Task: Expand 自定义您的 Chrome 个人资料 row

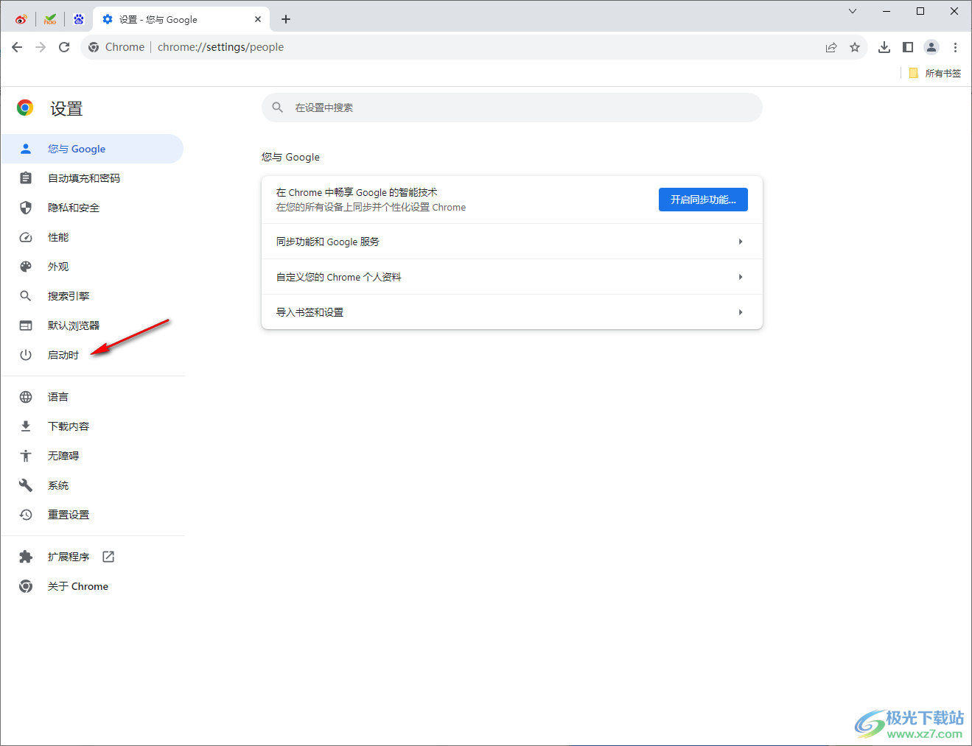Action: (x=512, y=277)
